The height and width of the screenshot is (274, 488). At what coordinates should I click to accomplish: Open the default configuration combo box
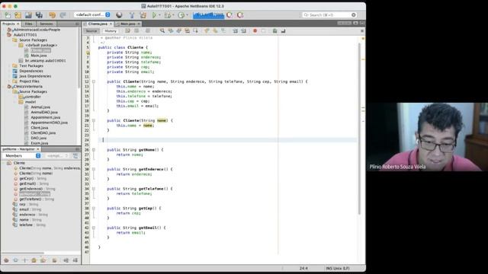[x=92, y=14]
